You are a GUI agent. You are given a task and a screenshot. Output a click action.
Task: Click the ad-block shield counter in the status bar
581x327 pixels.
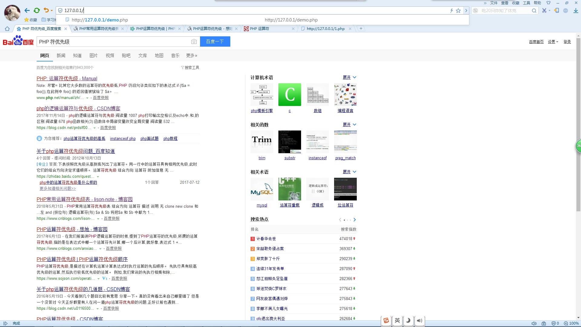pos(555,323)
